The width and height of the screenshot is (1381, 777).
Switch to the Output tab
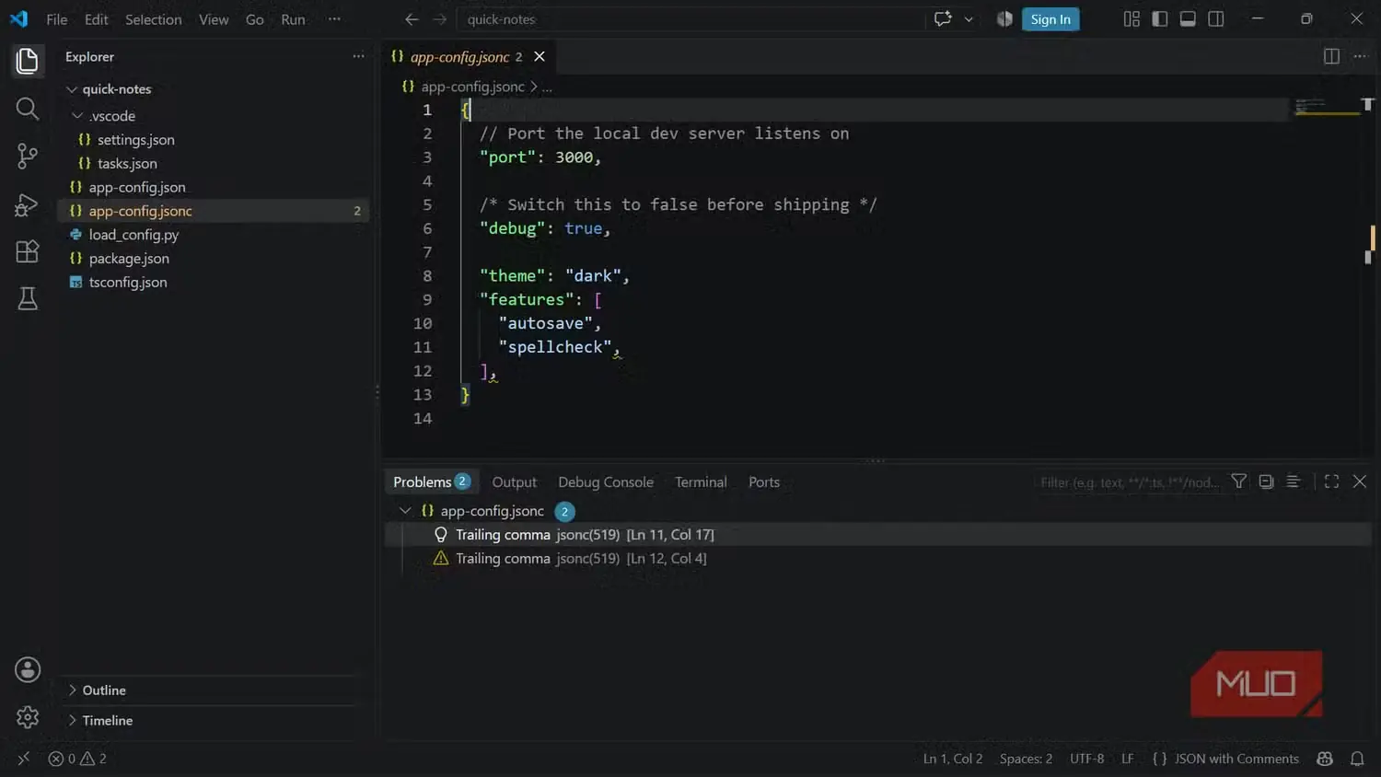pos(514,481)
